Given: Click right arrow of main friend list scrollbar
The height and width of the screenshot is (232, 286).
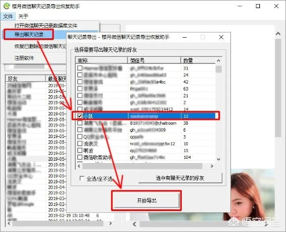Looking at the screenshot, I should 111,223.
